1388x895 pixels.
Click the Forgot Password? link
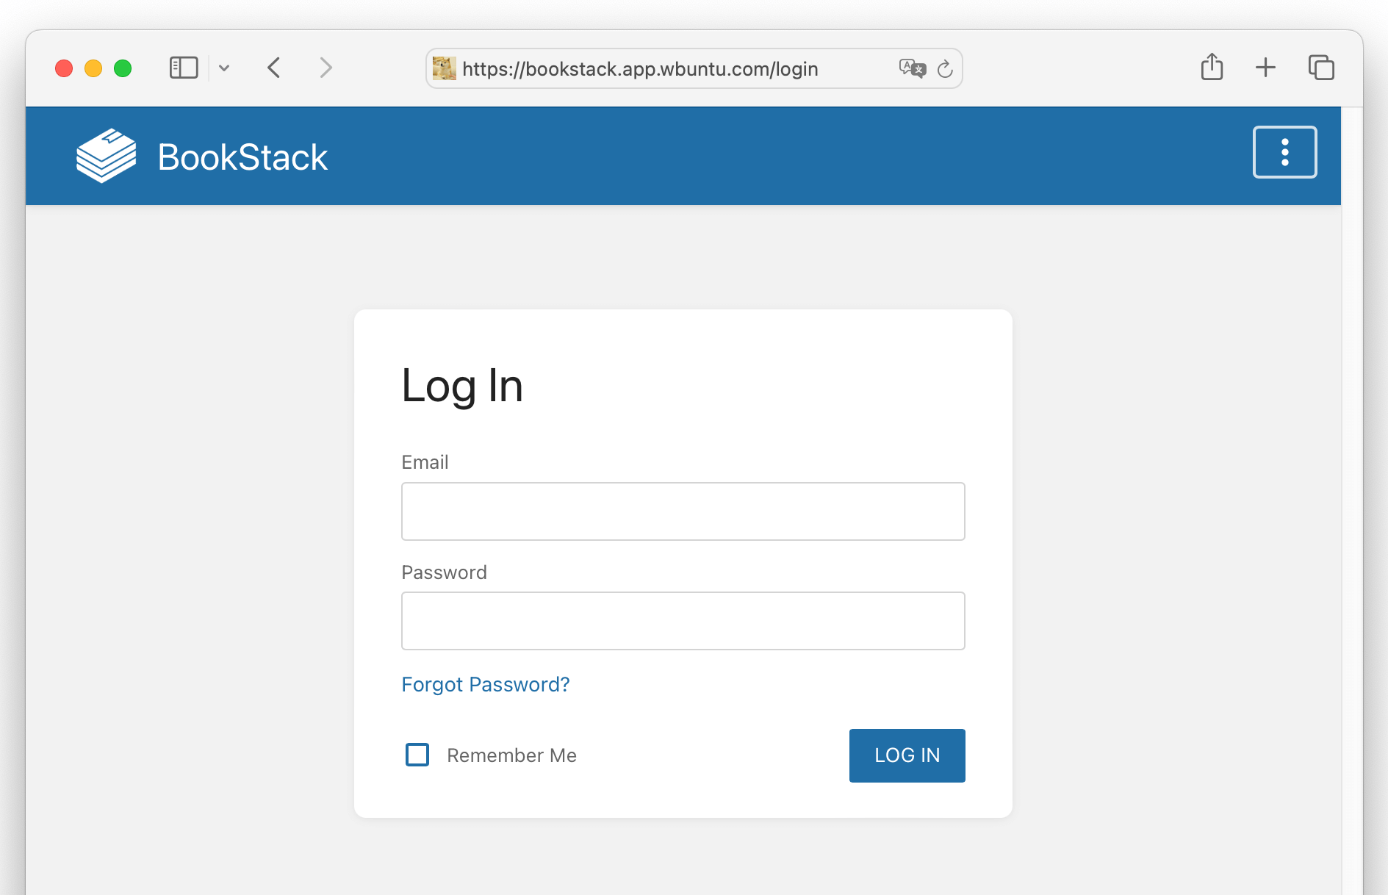485,684
